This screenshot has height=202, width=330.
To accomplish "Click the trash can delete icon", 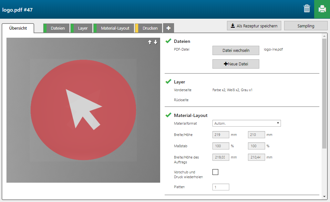I will pyautogui.click(x=307, y=9).
